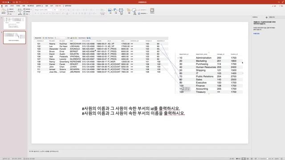Click 'Human Resources' in the departments table
The width and height of the screenshot is (285, 160).
click(206, 67)
